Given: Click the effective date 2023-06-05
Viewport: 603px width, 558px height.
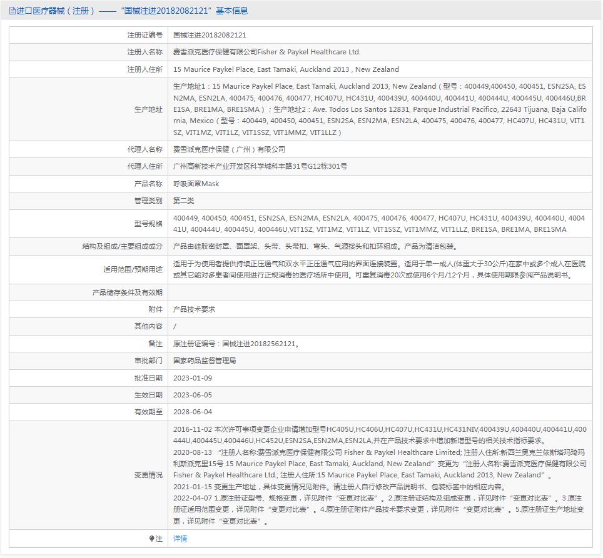Looking at the screenshot, I should click(193, 395).
